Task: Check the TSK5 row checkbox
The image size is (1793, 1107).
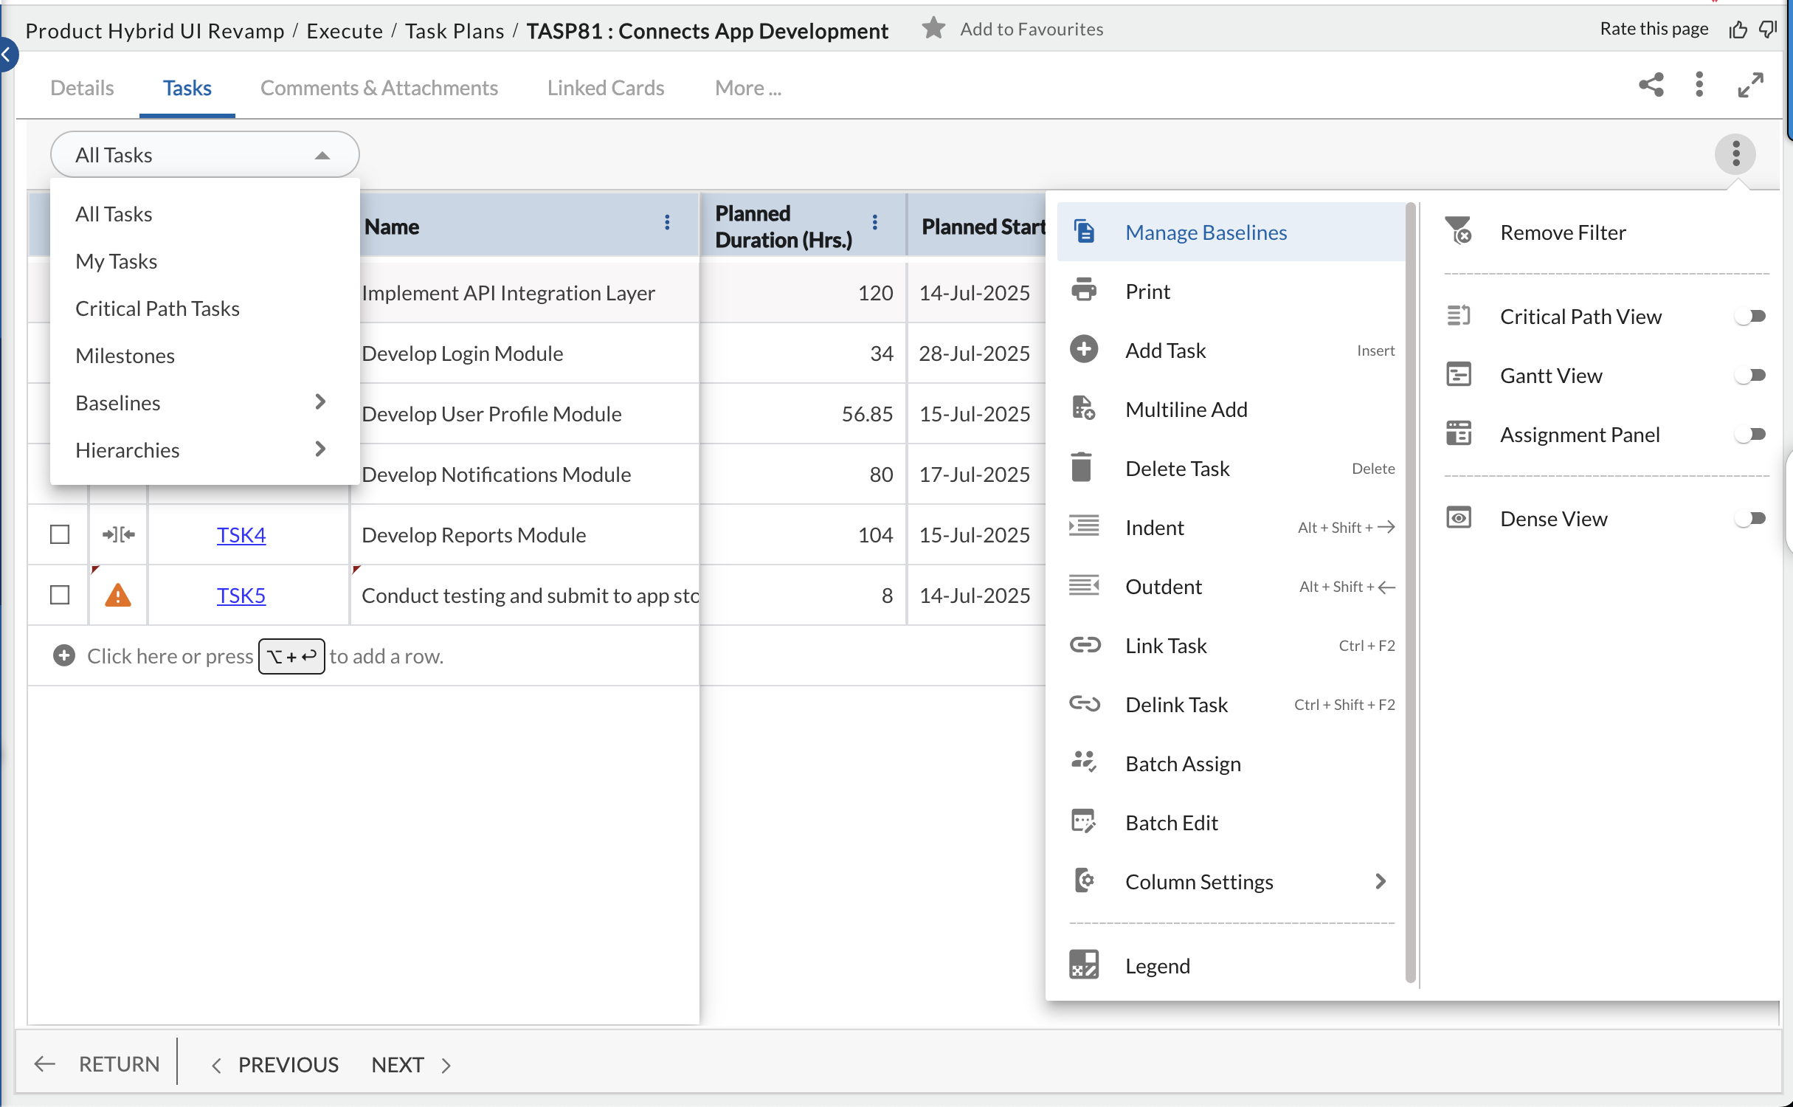Action: [x=60, y=595]
